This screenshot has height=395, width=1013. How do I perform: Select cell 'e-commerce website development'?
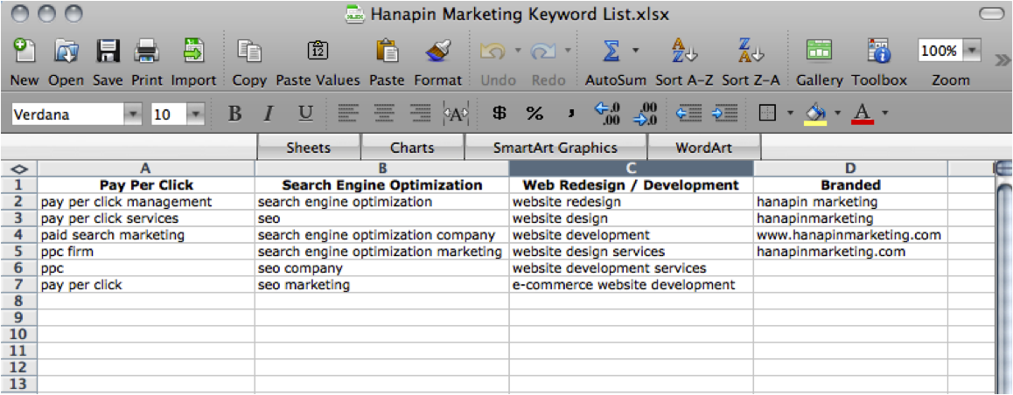(x=632, y=285)
